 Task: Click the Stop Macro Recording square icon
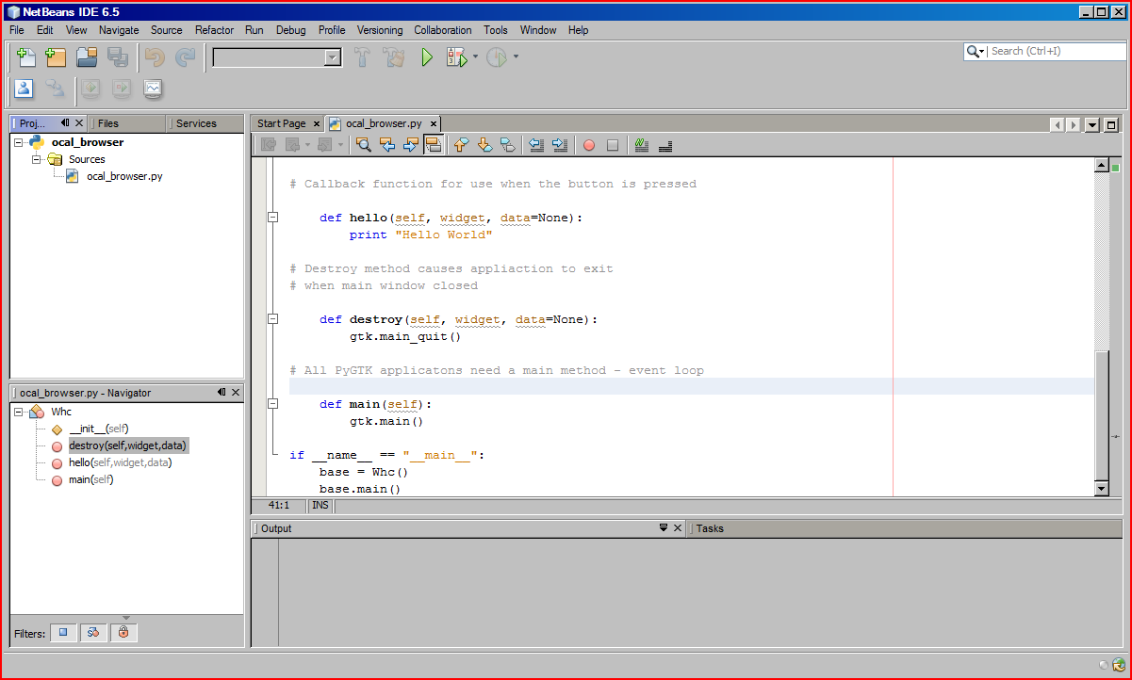click(613, 145)
